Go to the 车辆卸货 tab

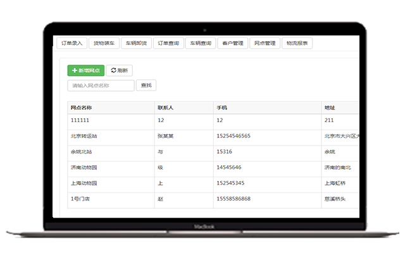click(x=135, y=44)
